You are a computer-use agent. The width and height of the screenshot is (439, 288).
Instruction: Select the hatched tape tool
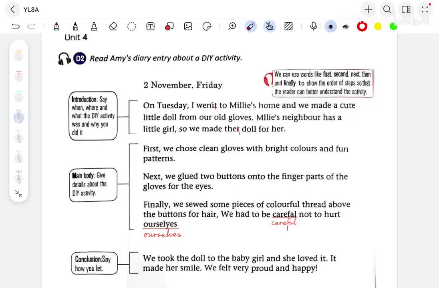click(288, 26)
